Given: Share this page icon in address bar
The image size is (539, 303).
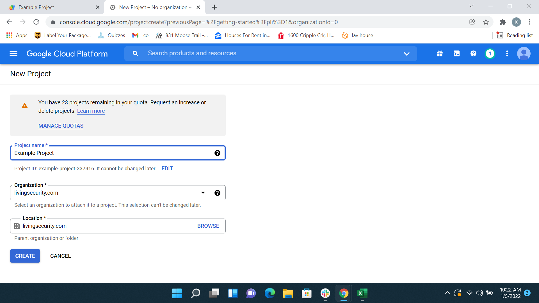Looking at the screenshot, I should pos(472,22).
